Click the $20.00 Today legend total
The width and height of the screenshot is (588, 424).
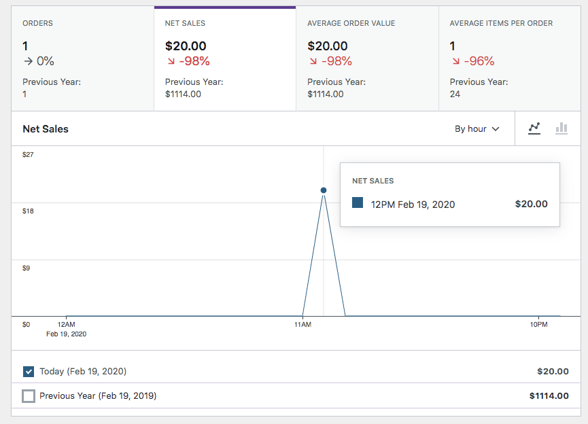point(553,372)
